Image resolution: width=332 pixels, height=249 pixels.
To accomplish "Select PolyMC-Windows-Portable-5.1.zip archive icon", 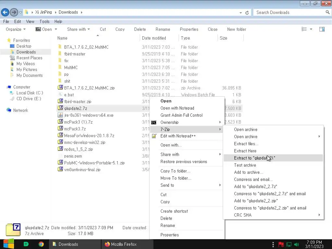I will pos(60,162).
